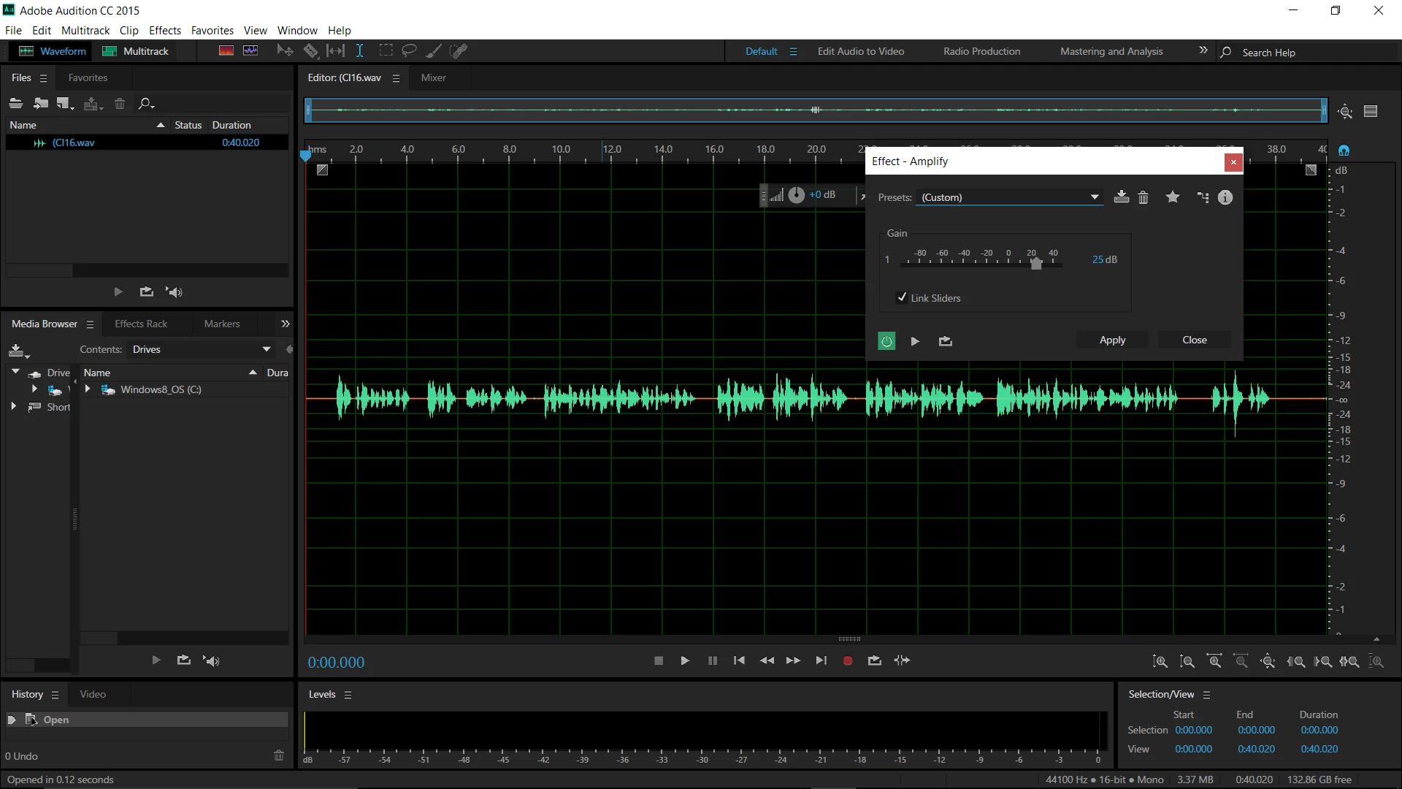Select the Time Selection tool

pyautogui.click(x=360, y=51)
